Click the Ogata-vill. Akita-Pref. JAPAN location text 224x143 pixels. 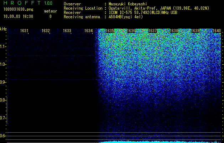tap(159, 8)
